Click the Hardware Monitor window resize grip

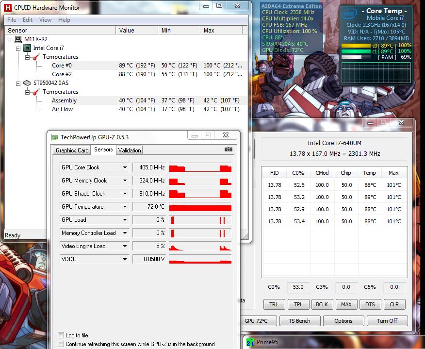tap(245, 236)
